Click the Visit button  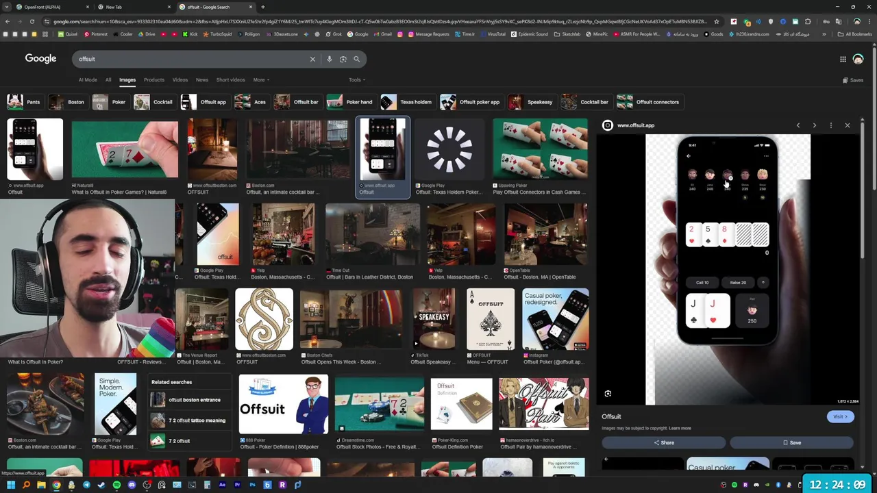tap(839, 416)
